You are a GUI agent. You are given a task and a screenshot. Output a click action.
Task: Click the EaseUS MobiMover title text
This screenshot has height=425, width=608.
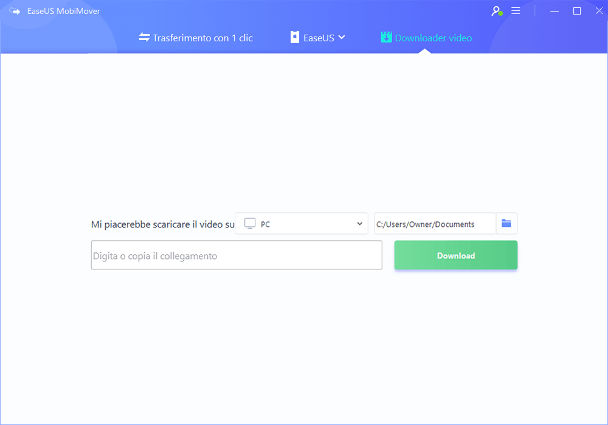point(64,11)
